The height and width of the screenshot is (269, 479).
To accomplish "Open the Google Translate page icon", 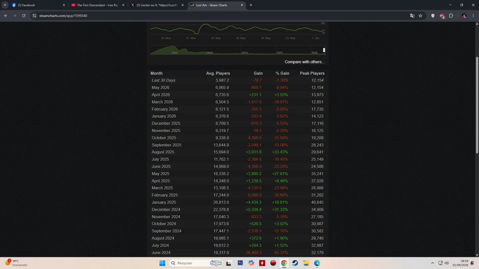I will pos(412,16).
